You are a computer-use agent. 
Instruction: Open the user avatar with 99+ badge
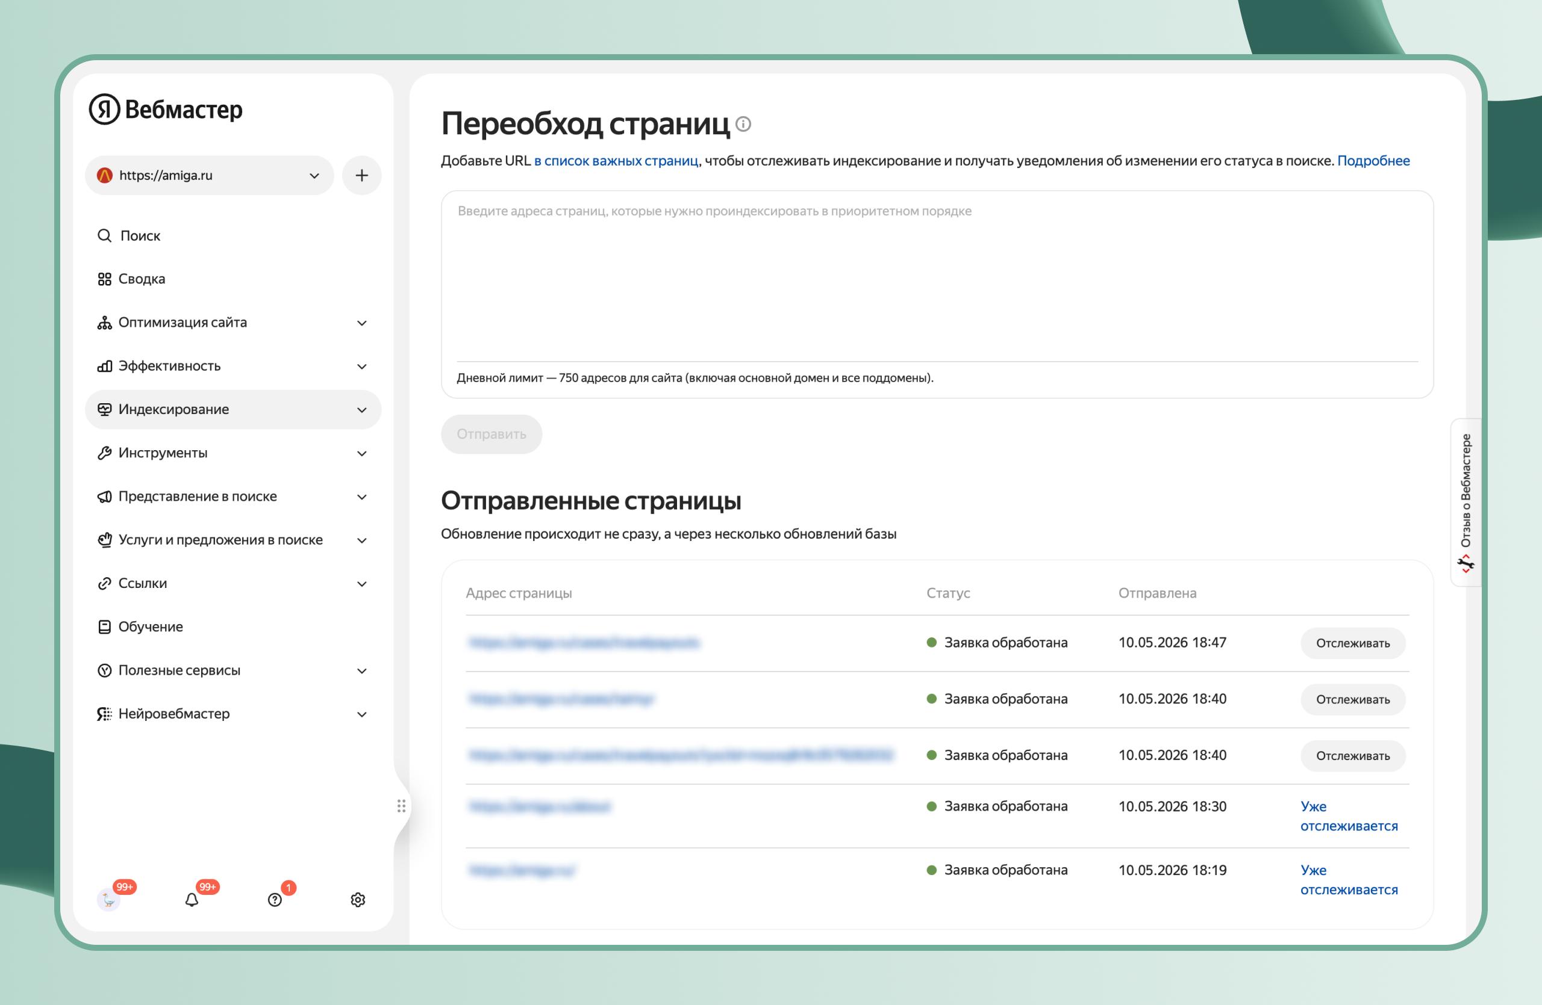tap(109, 900)
